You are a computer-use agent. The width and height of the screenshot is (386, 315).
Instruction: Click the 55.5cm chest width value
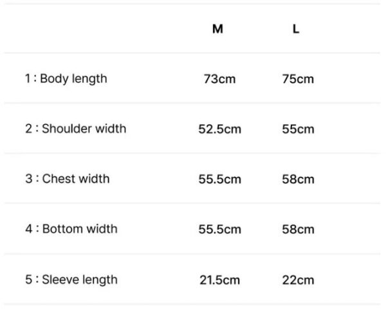point(219,179)
